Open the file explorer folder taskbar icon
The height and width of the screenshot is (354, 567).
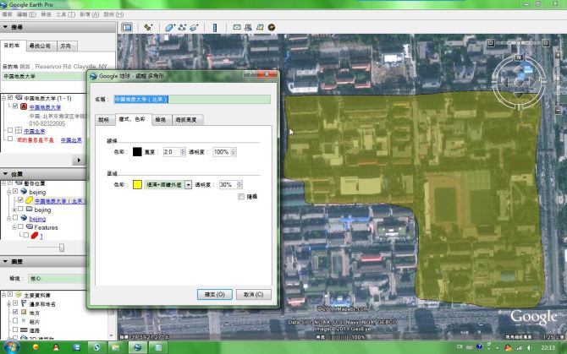pyautogui.click(x=115, y=347)
